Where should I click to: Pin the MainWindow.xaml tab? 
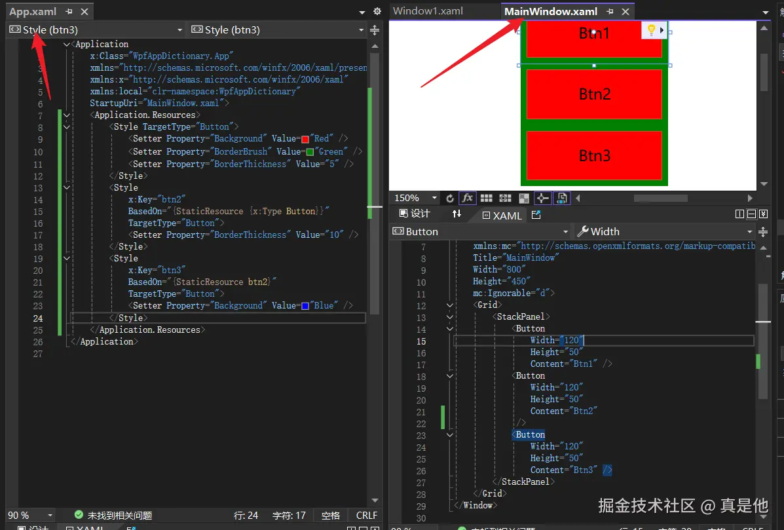[610, 12]
